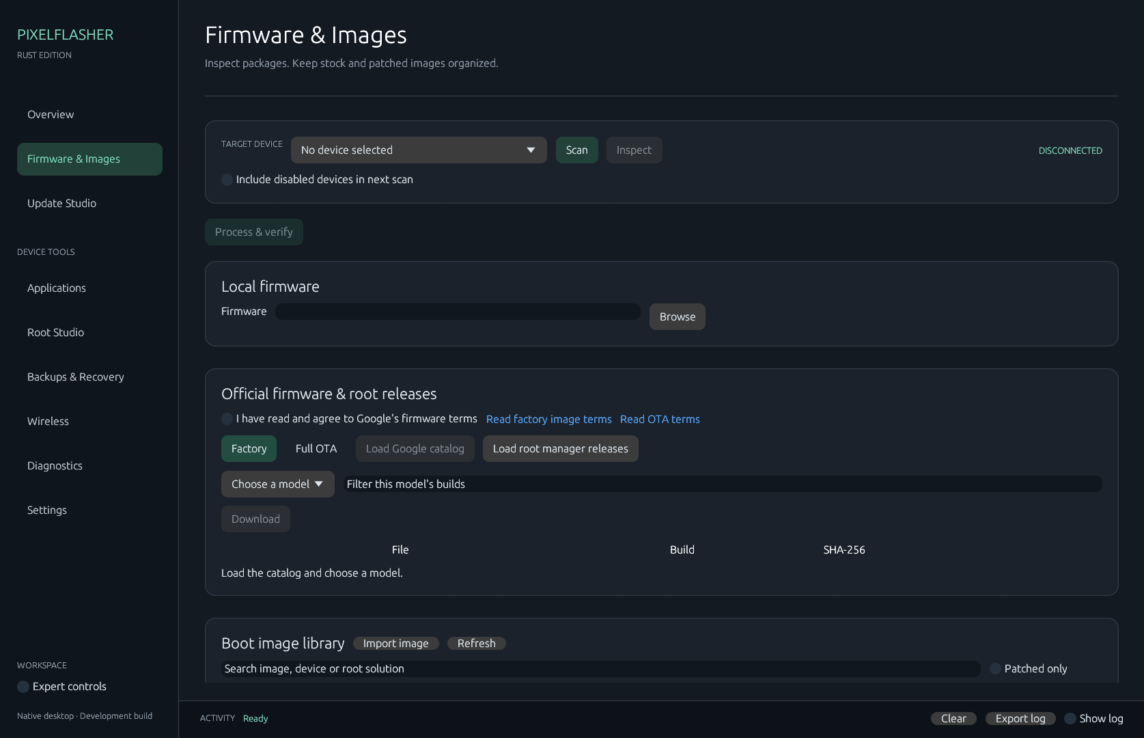Click the Inspect button
The width and height of the screenshot is (1144, 738).
click(x=634, y=150)
